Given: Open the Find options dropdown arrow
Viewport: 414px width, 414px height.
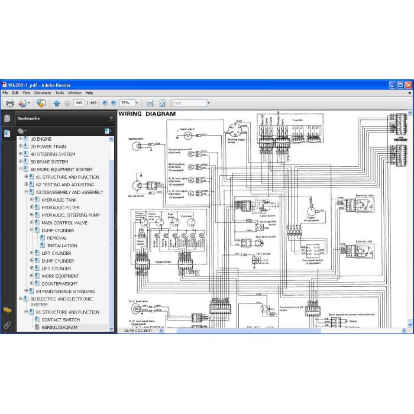Looking at the screenshot, I should (x=209, y=103).
